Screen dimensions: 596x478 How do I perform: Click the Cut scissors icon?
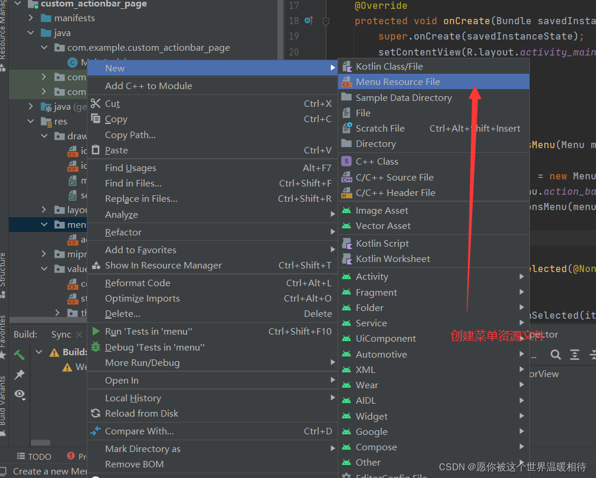(x=96, y=103)
